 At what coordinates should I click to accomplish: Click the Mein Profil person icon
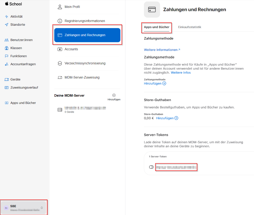tap(60, 7)
